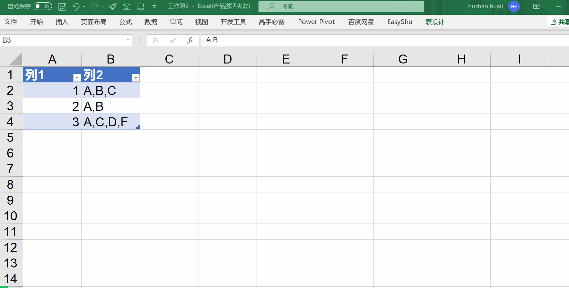
Task: Select column G header
Action: [x=403, y=59]
